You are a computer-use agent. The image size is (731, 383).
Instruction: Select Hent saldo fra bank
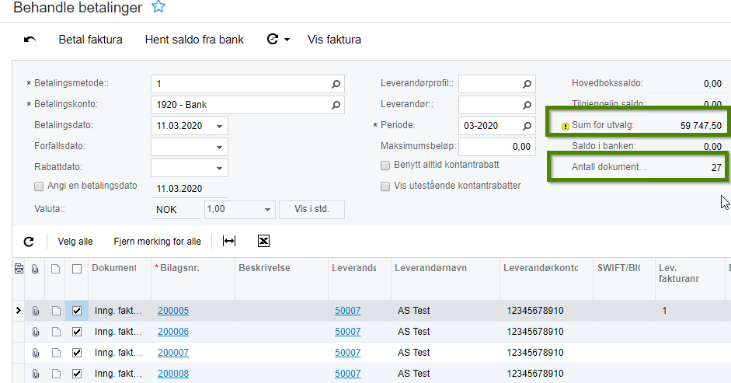pos(194,40)
